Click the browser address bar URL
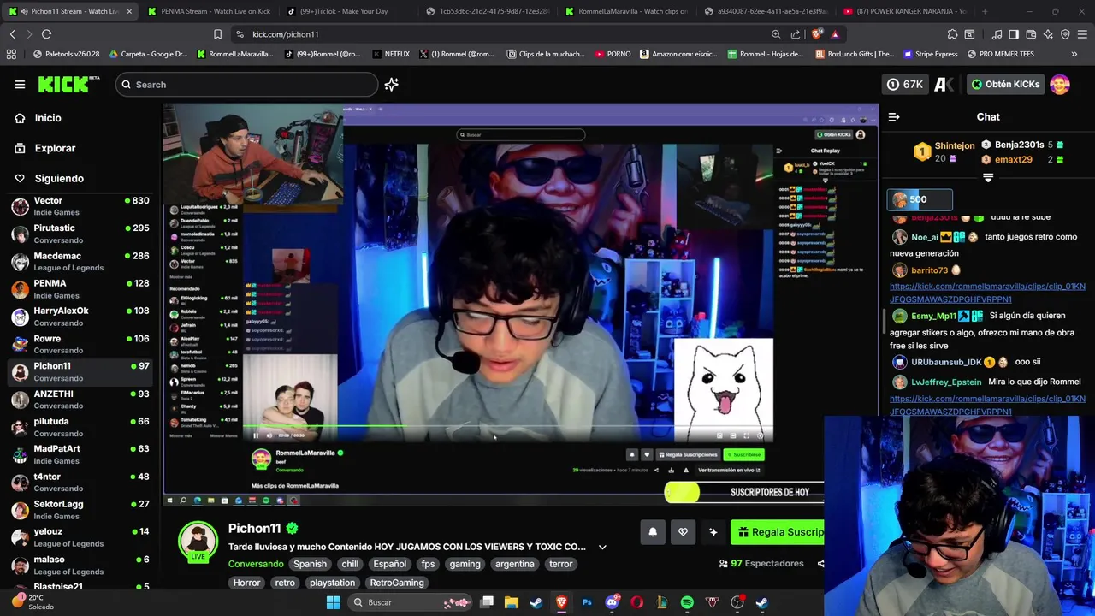 [286, 34]
